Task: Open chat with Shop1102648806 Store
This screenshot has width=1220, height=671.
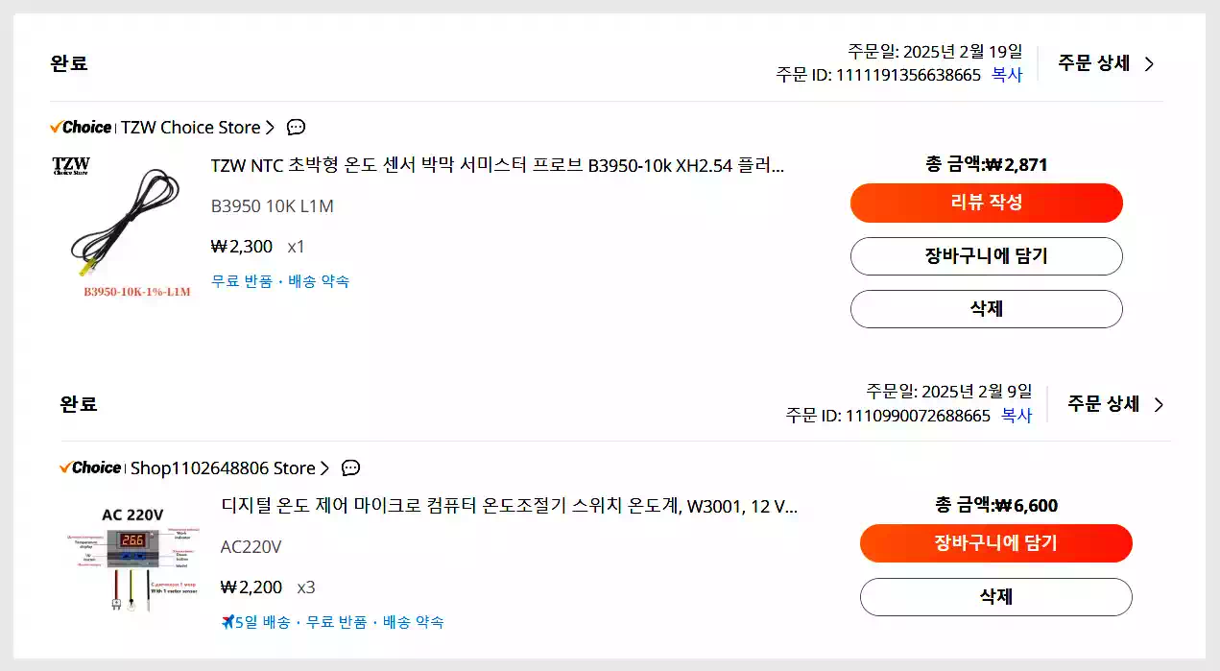Action: point(350,467)
